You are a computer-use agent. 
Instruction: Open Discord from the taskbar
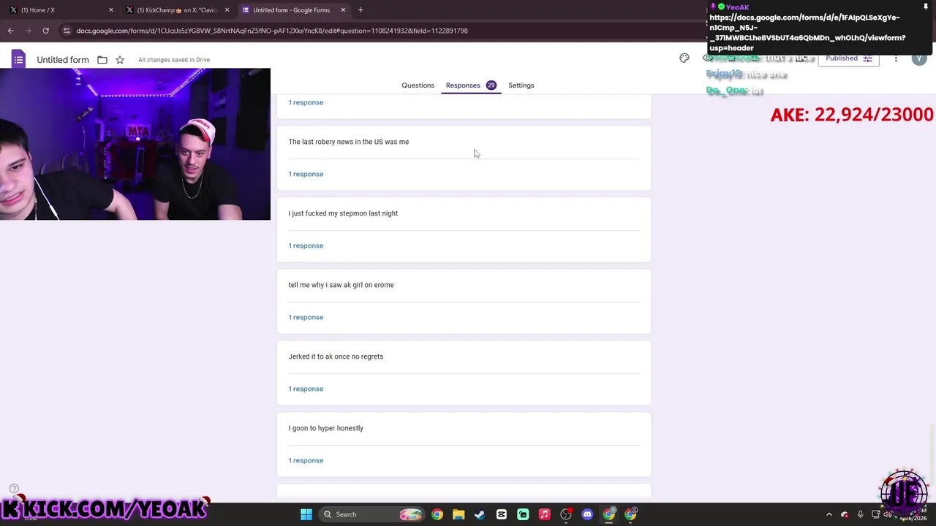tap(587, 514)
